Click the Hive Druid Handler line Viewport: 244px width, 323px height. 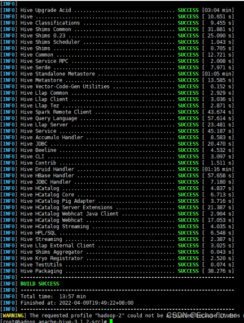(117, 169)
